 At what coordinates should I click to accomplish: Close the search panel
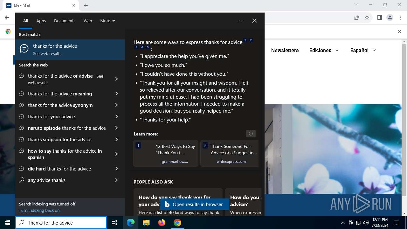click(254, 21)
